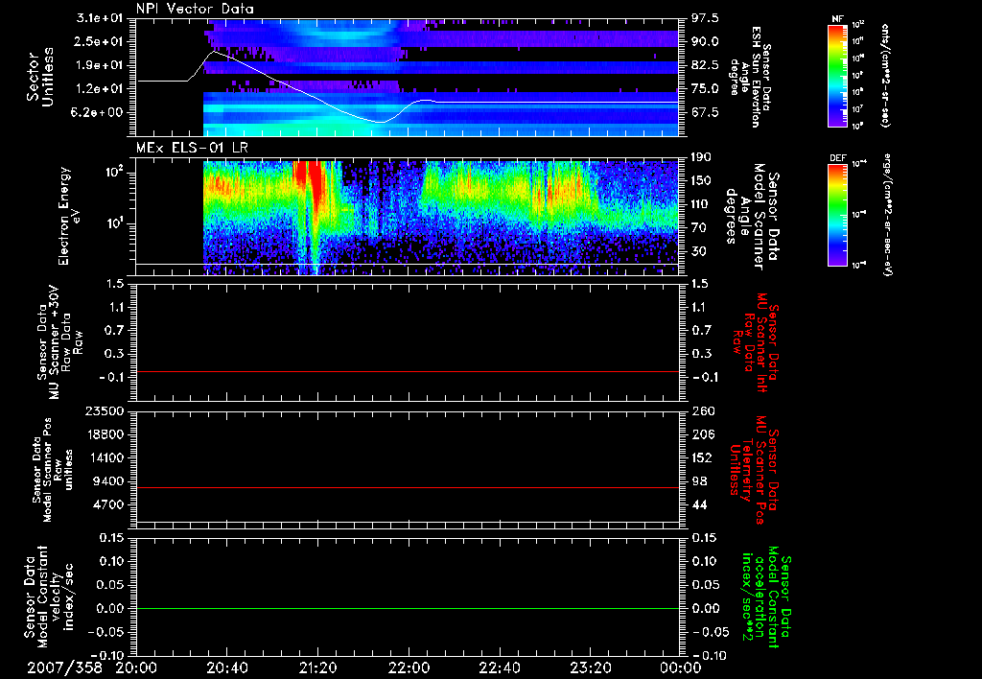Click the 'MU Scanner +30V Raw Data' axis label

[60, 342]
